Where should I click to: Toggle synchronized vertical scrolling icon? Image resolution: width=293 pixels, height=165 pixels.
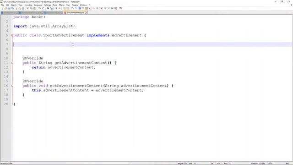click(64, 8)
